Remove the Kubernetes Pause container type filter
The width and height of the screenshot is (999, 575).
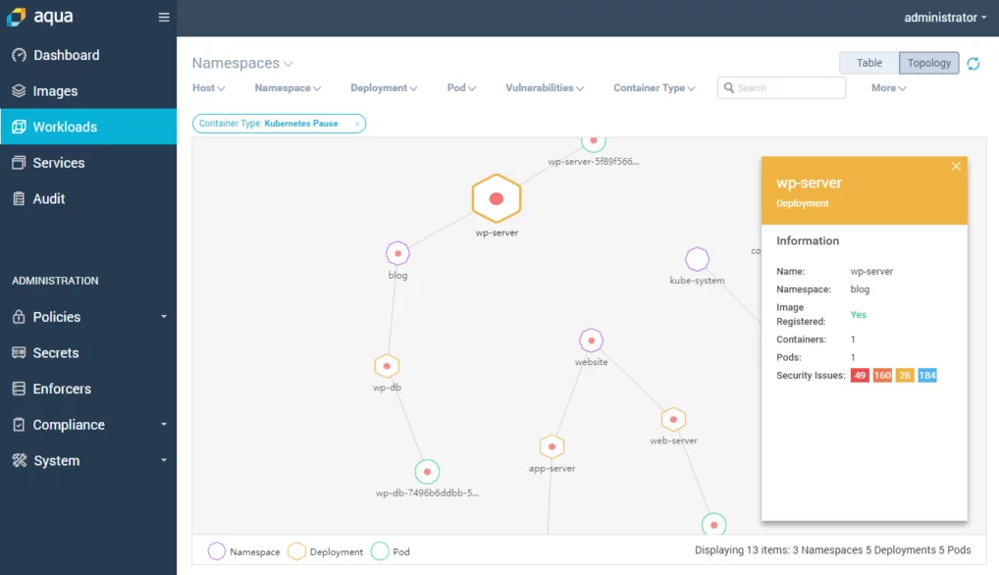point(356,123)
